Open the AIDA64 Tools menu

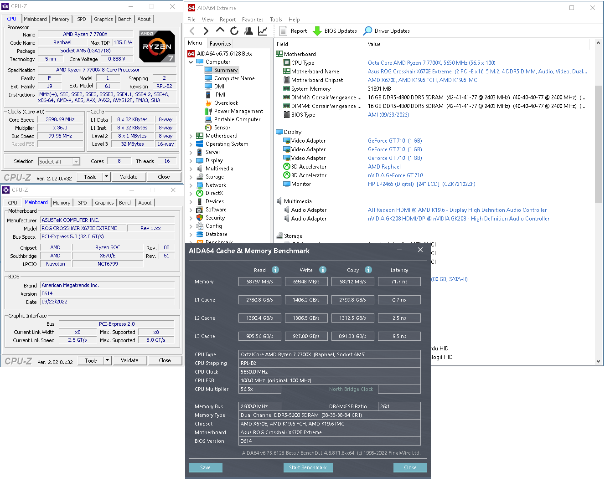[276, 20]
